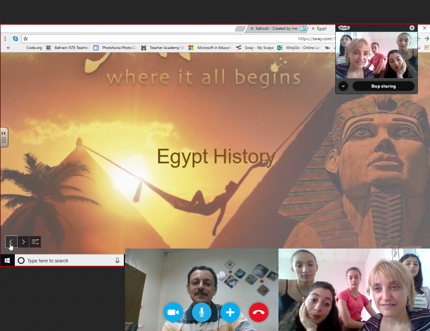Click the Egypt History title text

pos(216,157)
